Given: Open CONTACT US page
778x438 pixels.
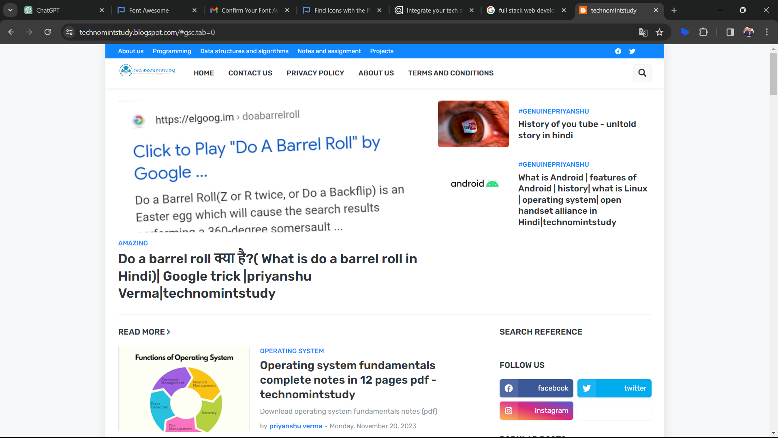Looking at the screenshot, I should point(250,73).
